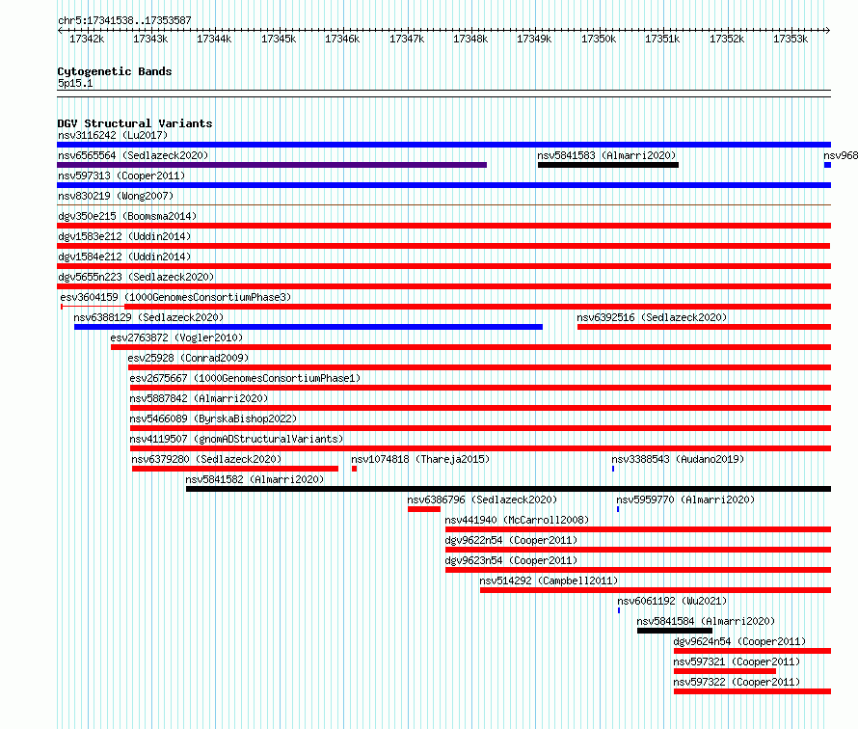
Task: Click esv25928 (Conrad2009) label
Action: pyautogui.click(x=188, y=358)
